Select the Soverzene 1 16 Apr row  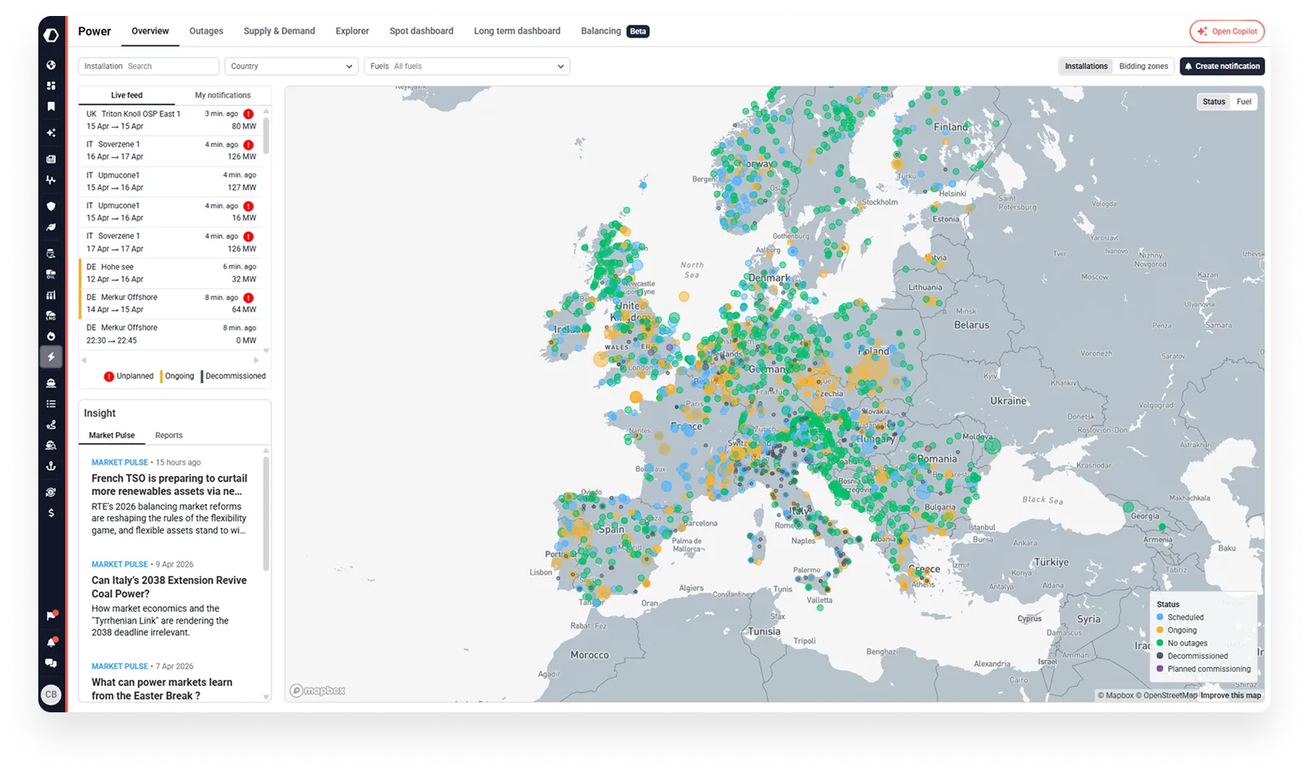point(171,151)
